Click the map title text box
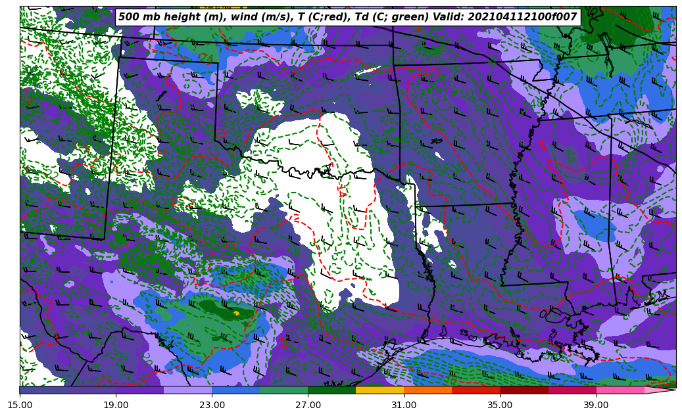This screenshot has height=416, width=682. point(347,17)
